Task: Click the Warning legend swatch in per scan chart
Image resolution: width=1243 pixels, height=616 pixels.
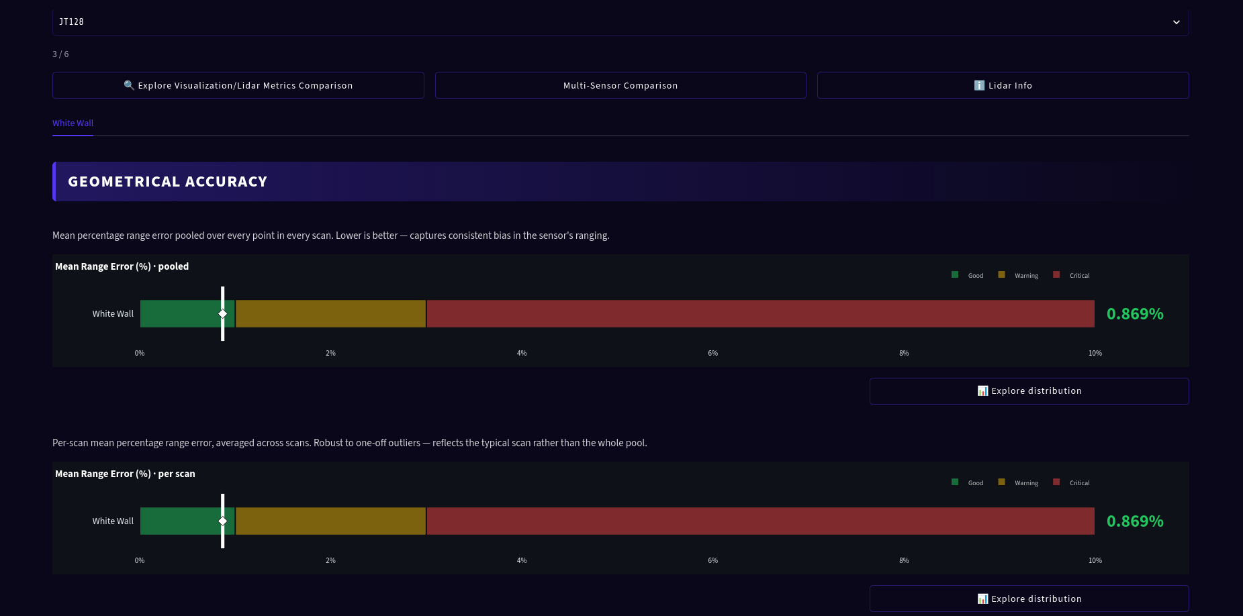Action: pos(1001,482)
